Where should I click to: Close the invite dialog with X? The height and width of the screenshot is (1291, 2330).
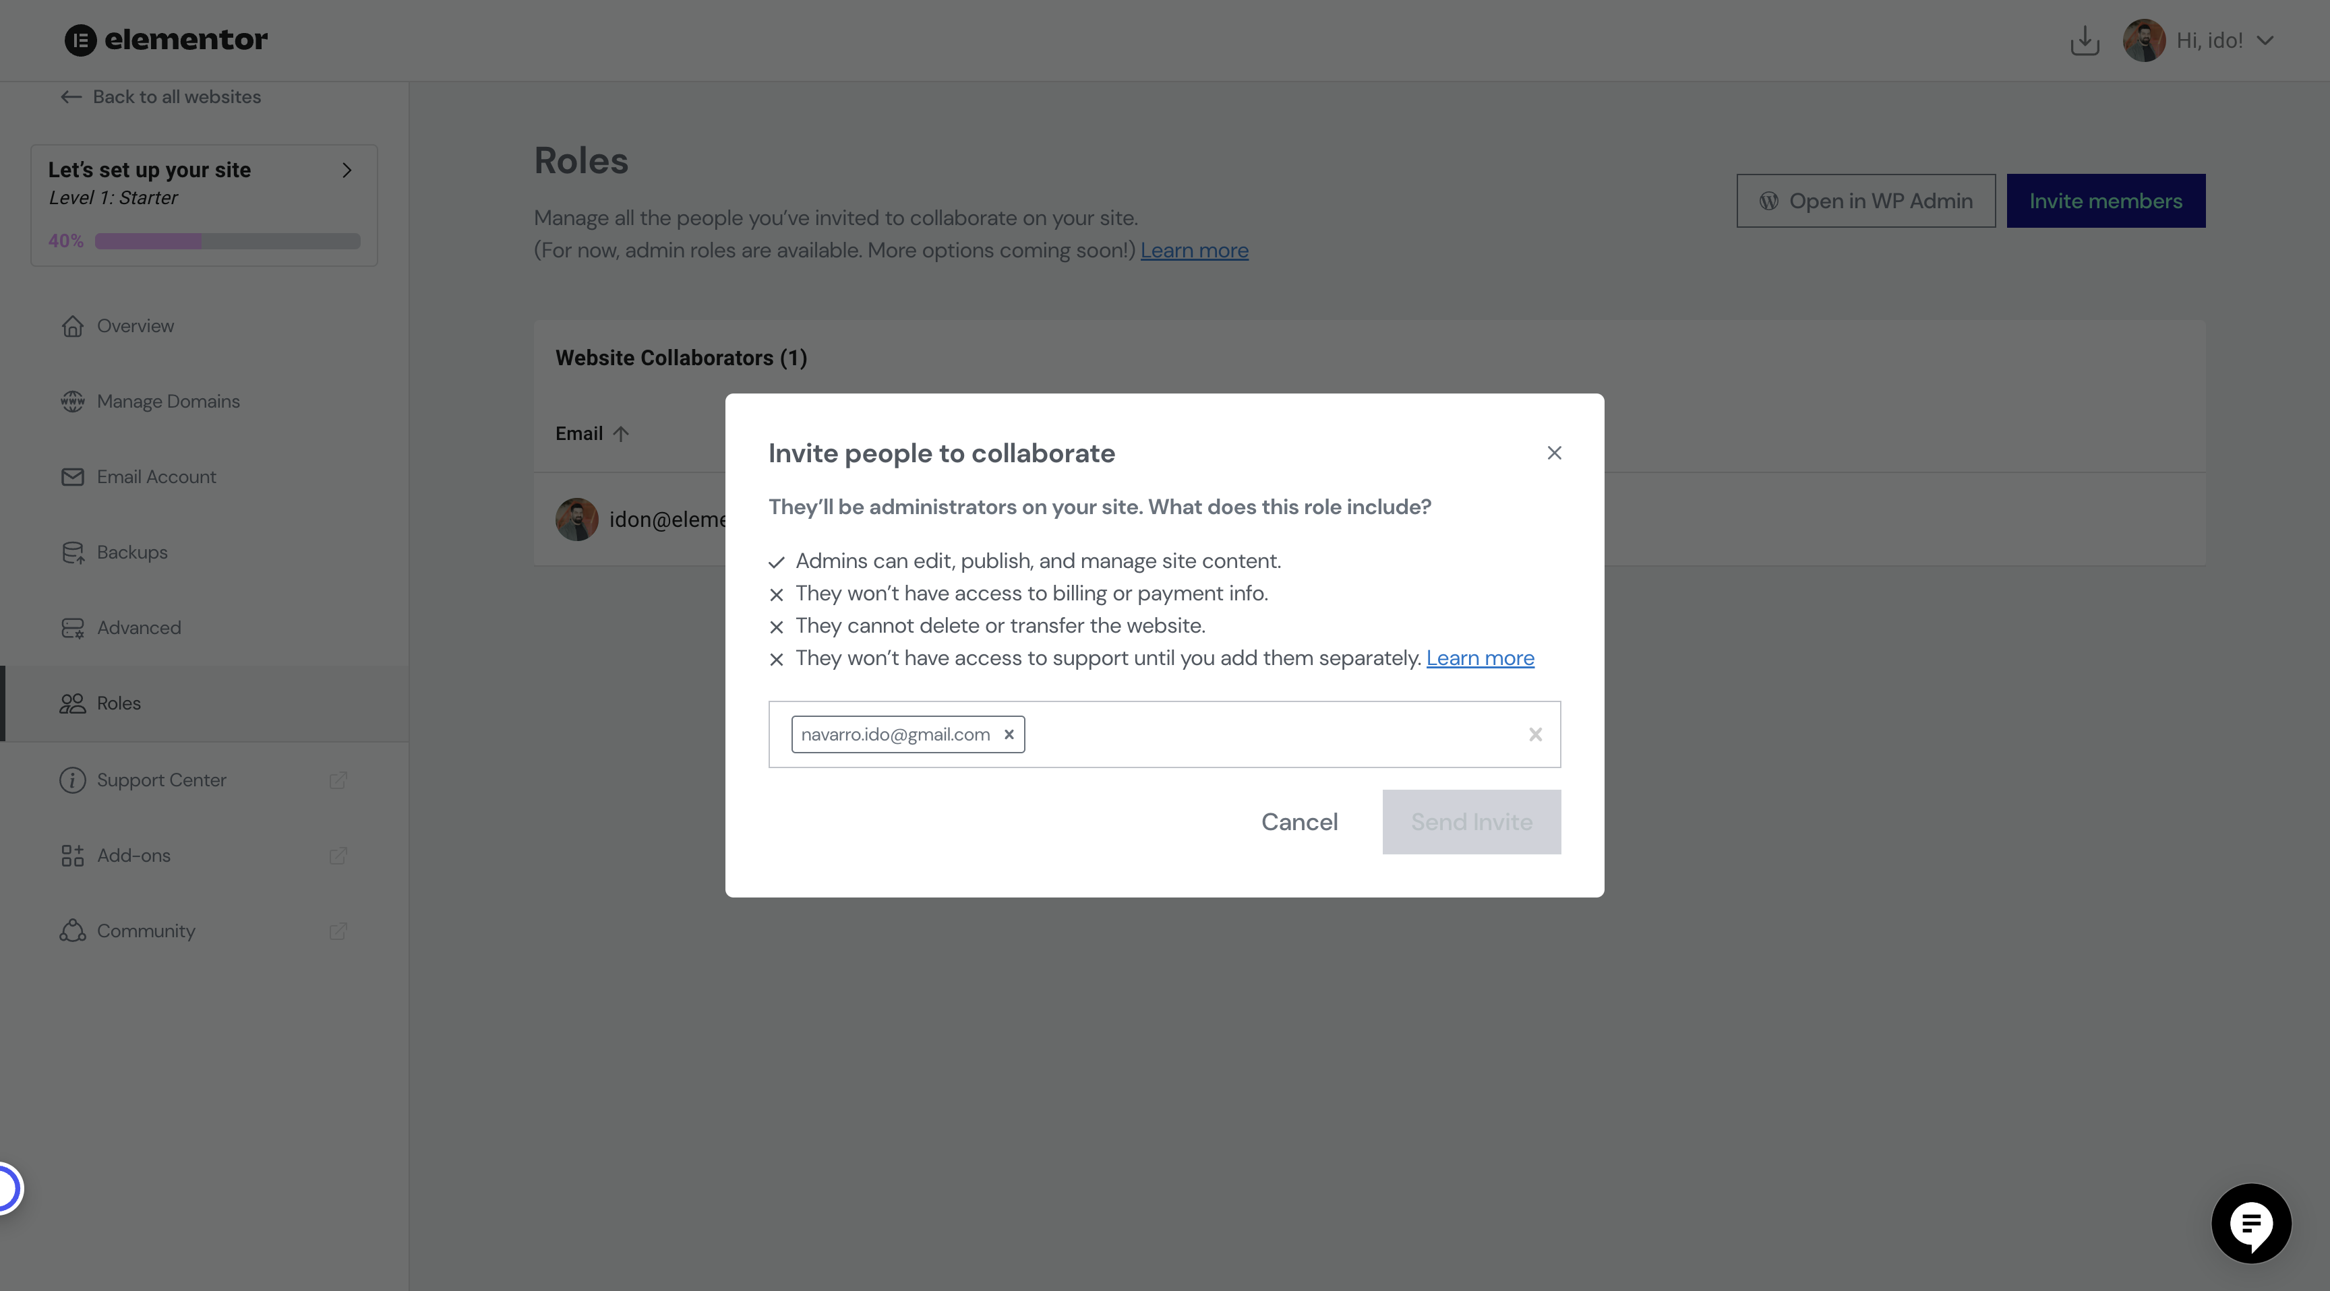[1554, 453]
